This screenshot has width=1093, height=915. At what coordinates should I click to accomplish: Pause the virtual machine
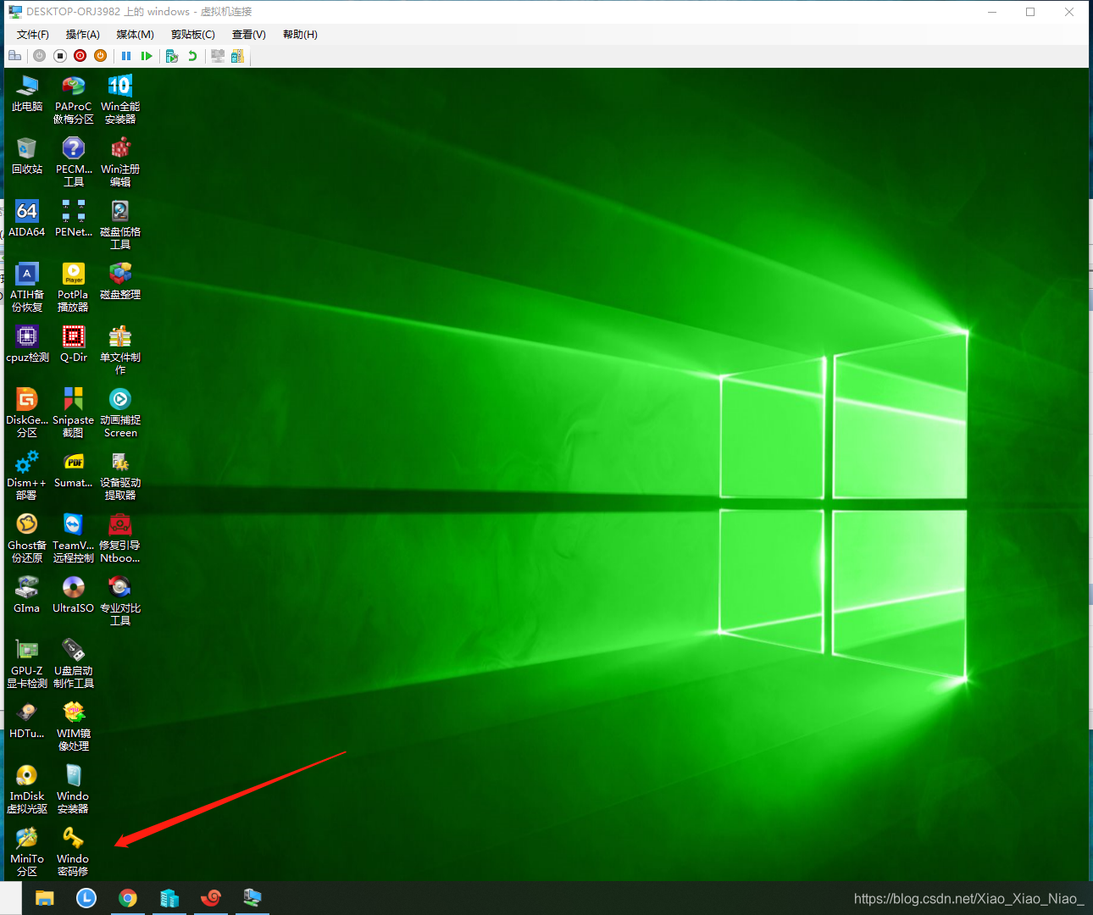click(x=126, y=56)
